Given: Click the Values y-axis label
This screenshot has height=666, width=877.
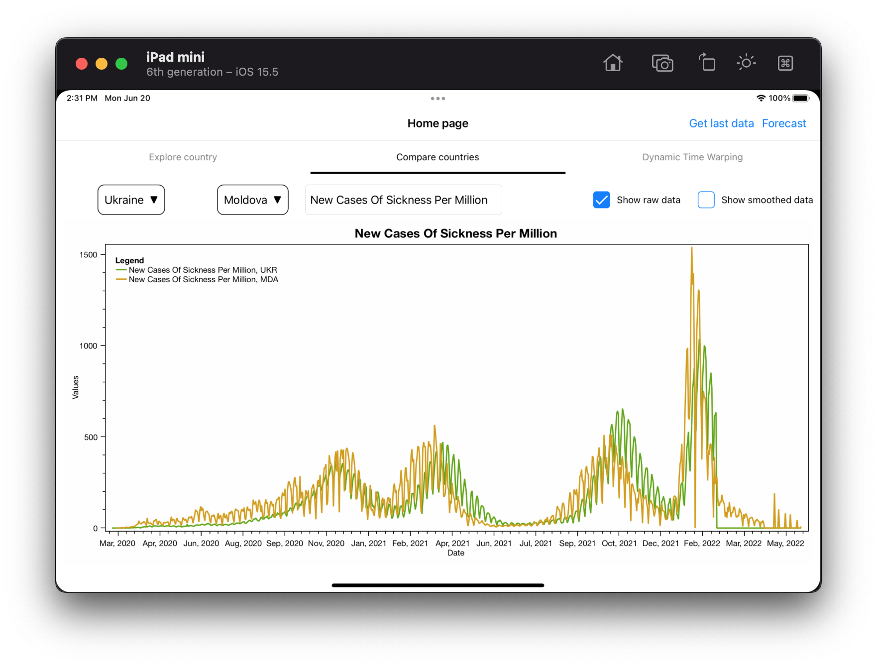Looking at the screenshot, I should (x=76, y=387).
